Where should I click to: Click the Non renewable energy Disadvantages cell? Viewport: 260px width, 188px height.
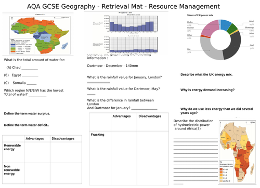click(x=66, y=173)
